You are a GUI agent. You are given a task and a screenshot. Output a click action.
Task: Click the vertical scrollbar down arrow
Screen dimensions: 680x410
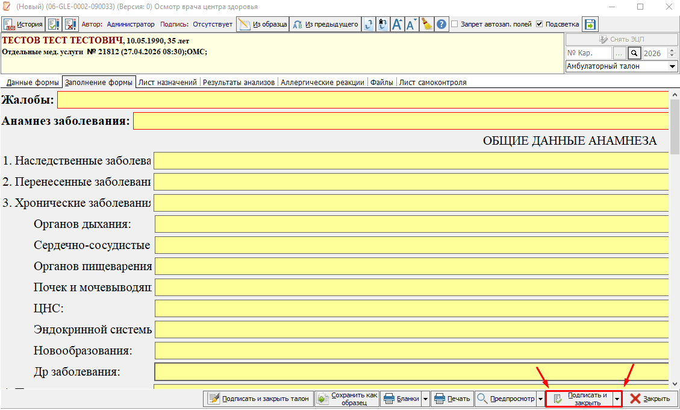point(675,383)
